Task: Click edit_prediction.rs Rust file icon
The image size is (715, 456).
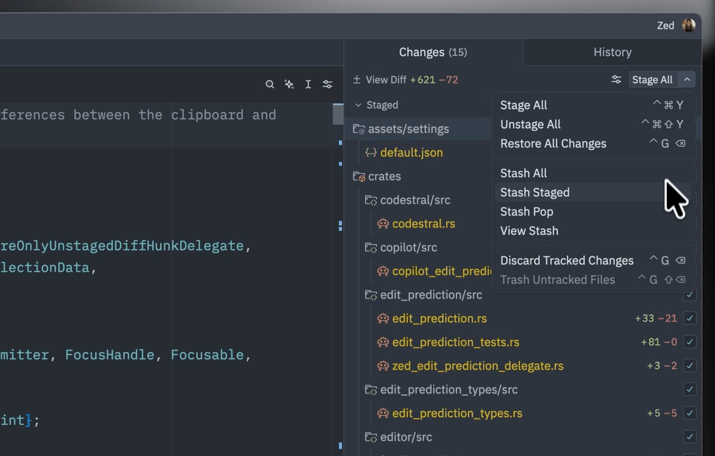Action: (383, 318)
